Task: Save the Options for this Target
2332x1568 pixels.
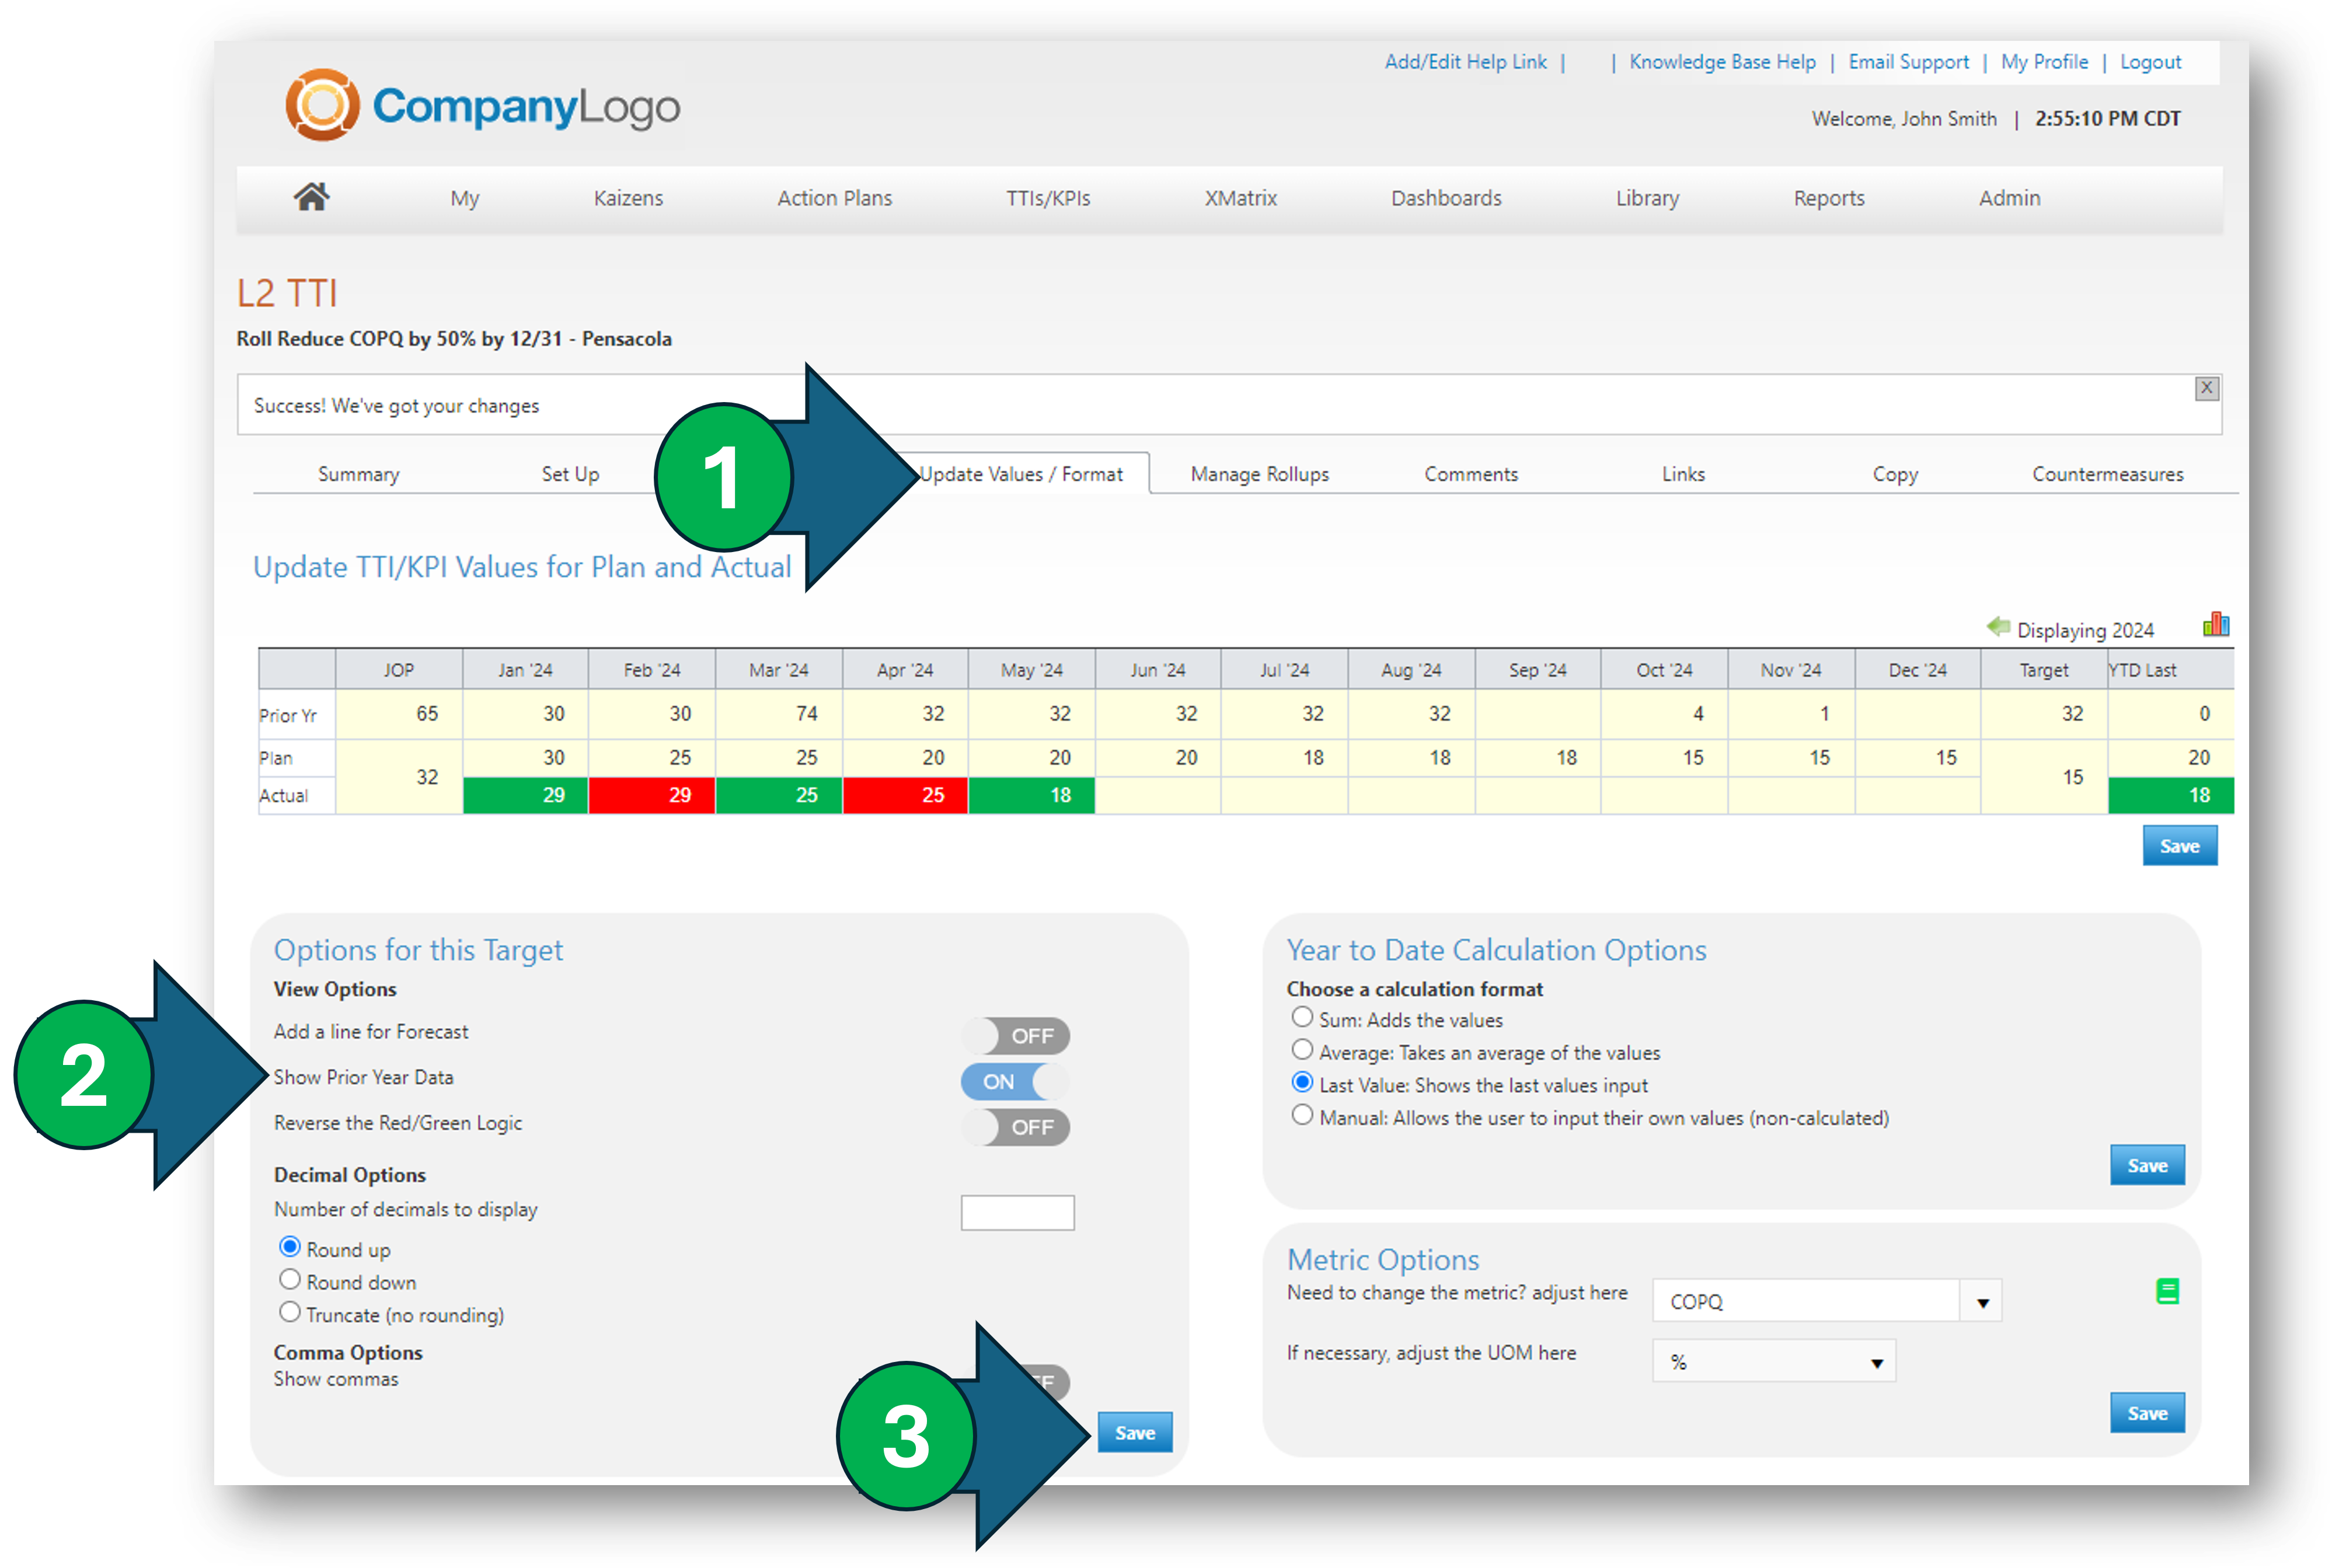Action: pos(1135,1432)
